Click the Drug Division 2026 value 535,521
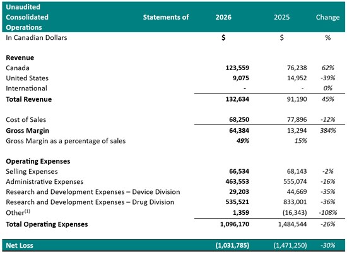Viewport: 347px width, 254px height. (x=237, y=202)
